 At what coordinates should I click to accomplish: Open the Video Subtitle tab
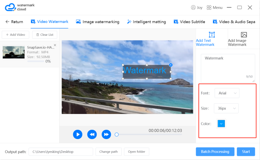(x=189, y=22)
